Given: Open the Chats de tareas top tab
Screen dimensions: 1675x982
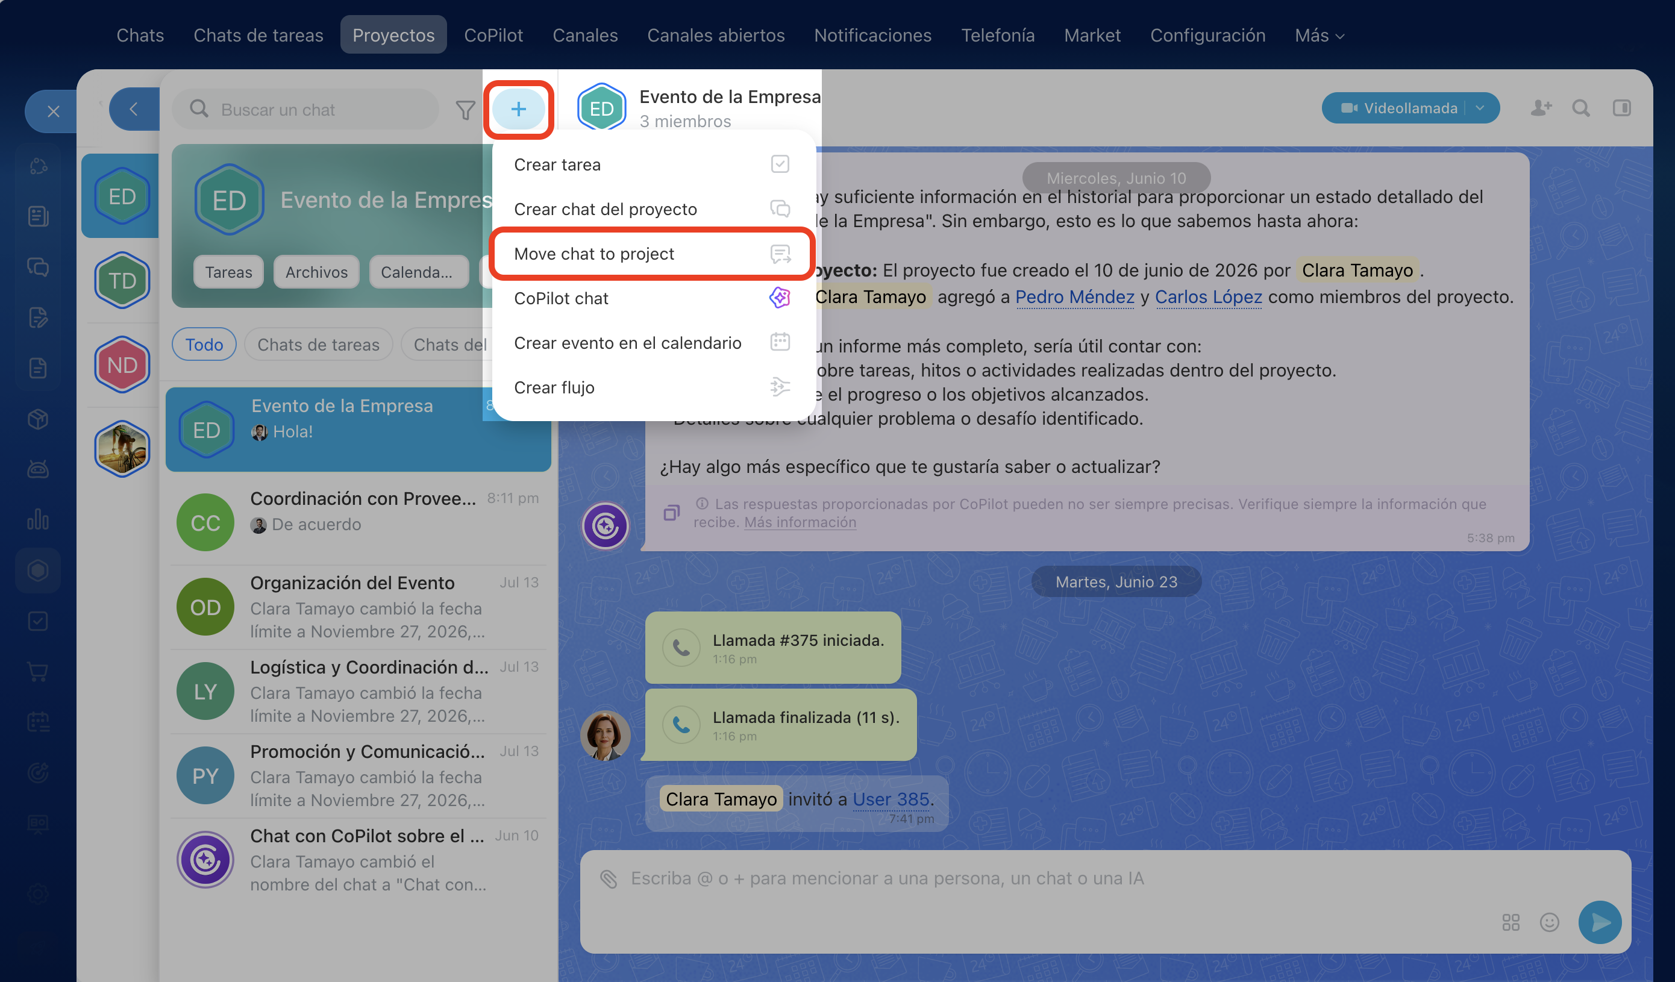Looking at the screenshot, I should [x=258, y=35].
